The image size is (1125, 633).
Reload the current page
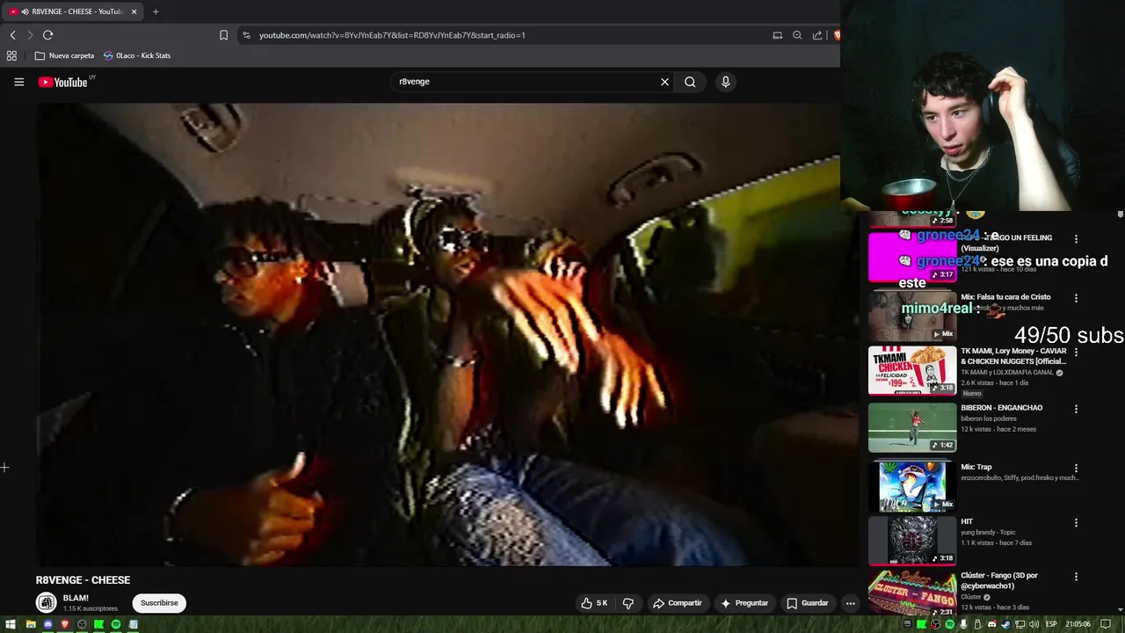coord(47,35)
